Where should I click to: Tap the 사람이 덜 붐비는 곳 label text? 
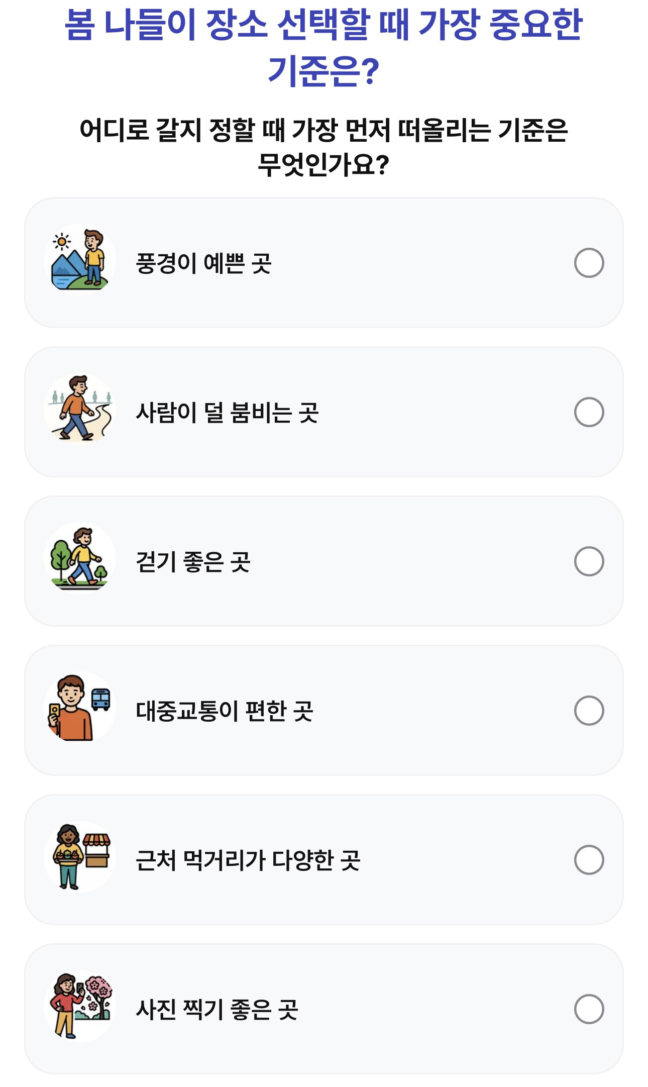coord(227,413)
